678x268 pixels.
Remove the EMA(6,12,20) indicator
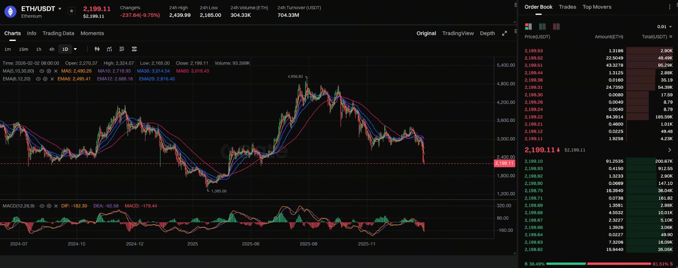53,79
